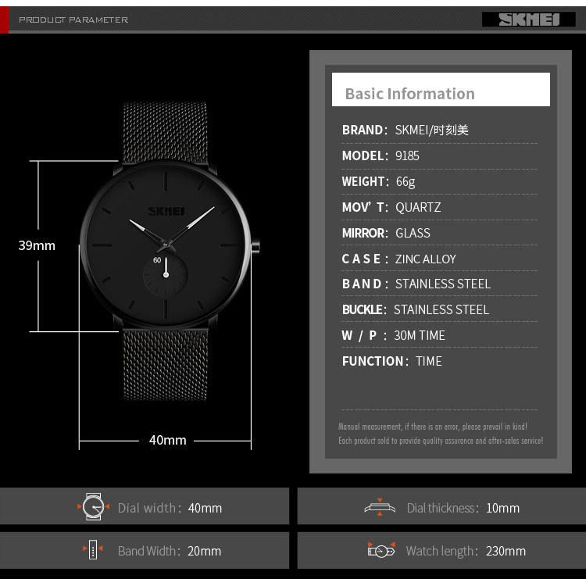Click the Band Width icon
This screenshot has width=586, height=586.
(93, 551)
